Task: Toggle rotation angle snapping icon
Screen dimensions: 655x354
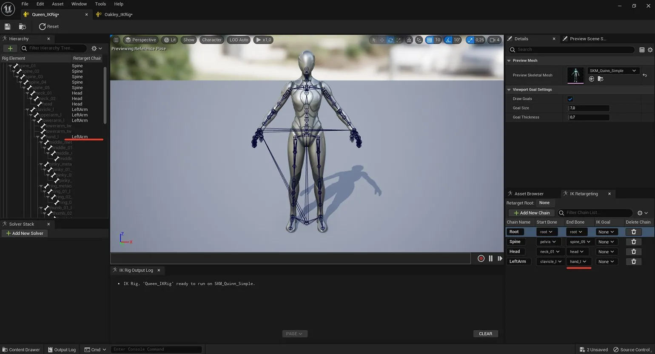Action: (x=448, y=40)
